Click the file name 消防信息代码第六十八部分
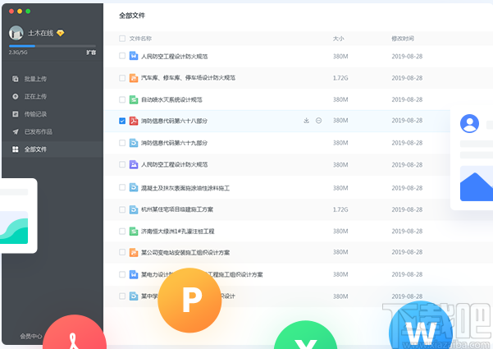Viewport: 493px width, 349px height. (x=174, y=121)
